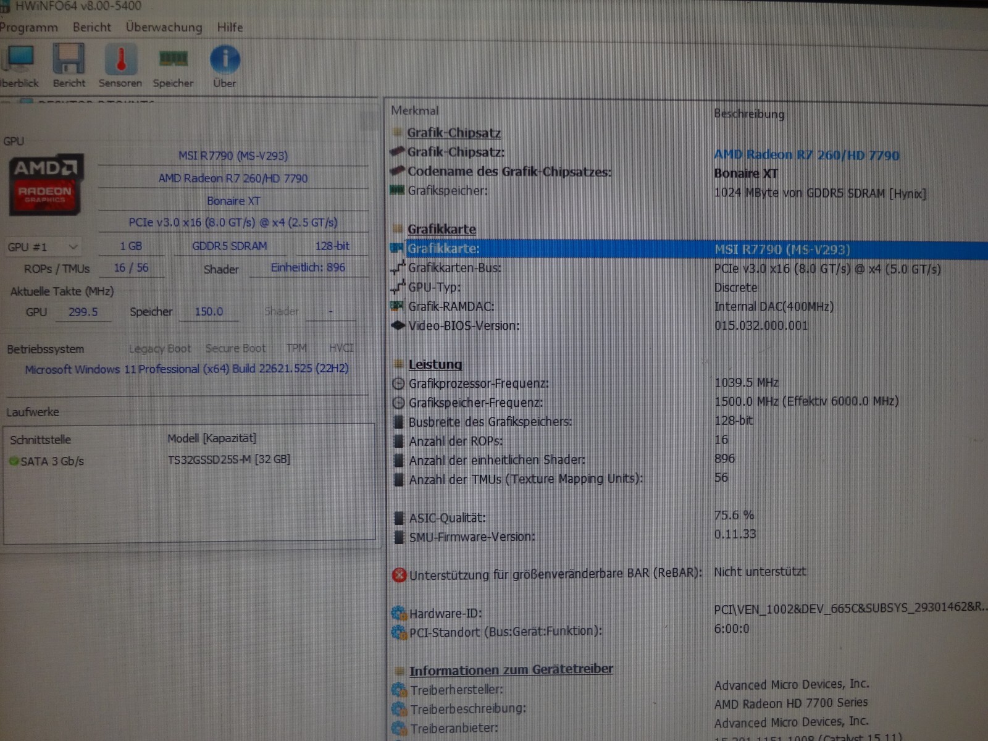Image resolution: width=988 pixels, height=741 pixels.
Task: Click the Leistung section header
Action: pyautogui.click(x=435, y=364)
